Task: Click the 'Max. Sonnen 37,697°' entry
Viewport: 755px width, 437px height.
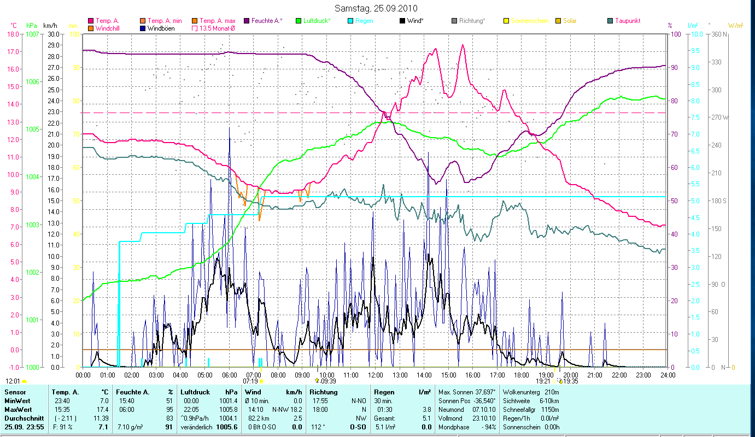Action: [x=467, y=392]
